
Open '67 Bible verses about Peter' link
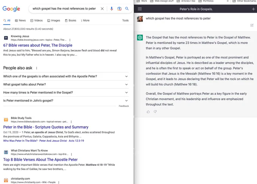[38, 45]
